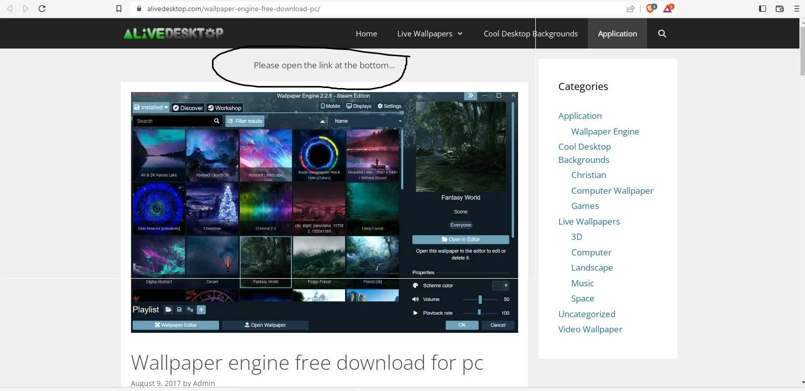Click the playlist add plus icon

tap(201, 310)
